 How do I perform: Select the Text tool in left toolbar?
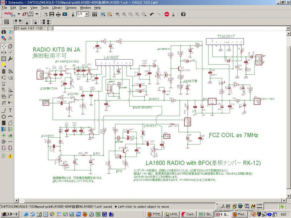pos(9,110)
